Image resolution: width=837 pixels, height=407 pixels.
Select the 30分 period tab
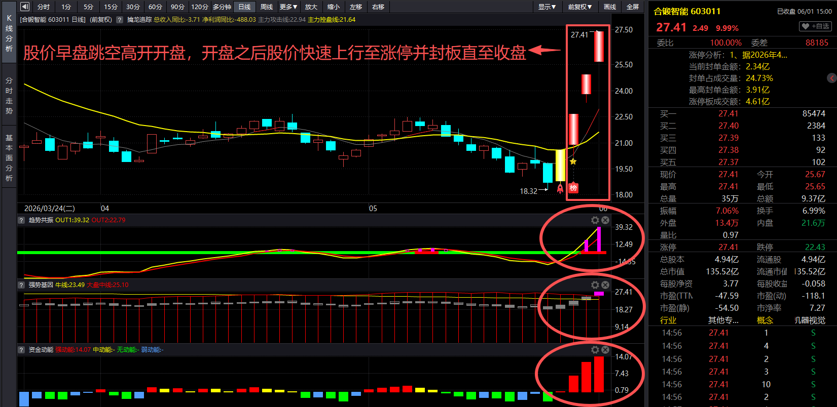(x=133, y=7)
